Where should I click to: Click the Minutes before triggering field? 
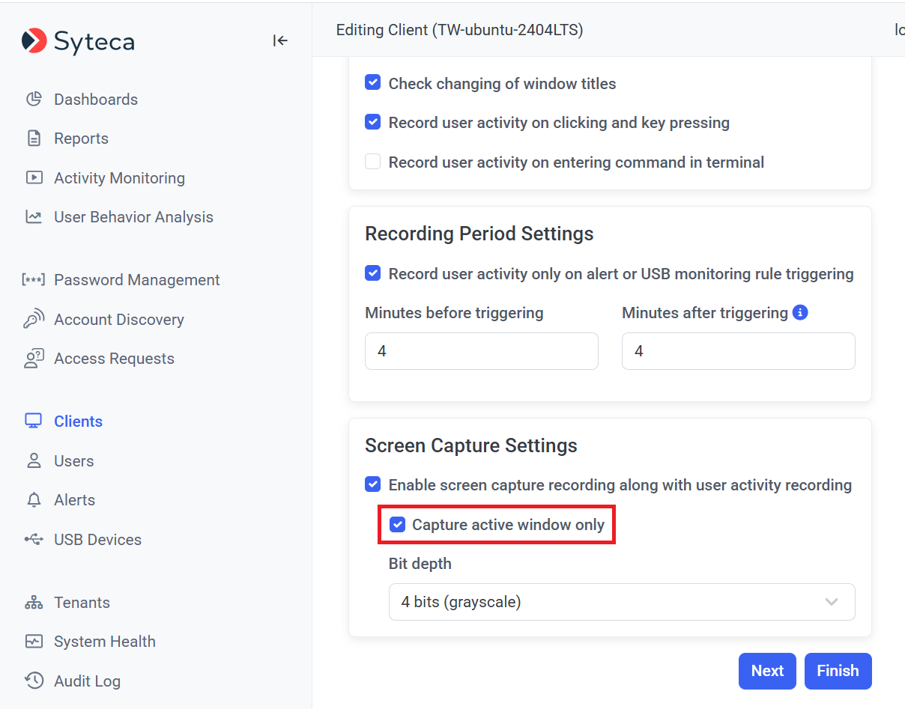(481, 351)
